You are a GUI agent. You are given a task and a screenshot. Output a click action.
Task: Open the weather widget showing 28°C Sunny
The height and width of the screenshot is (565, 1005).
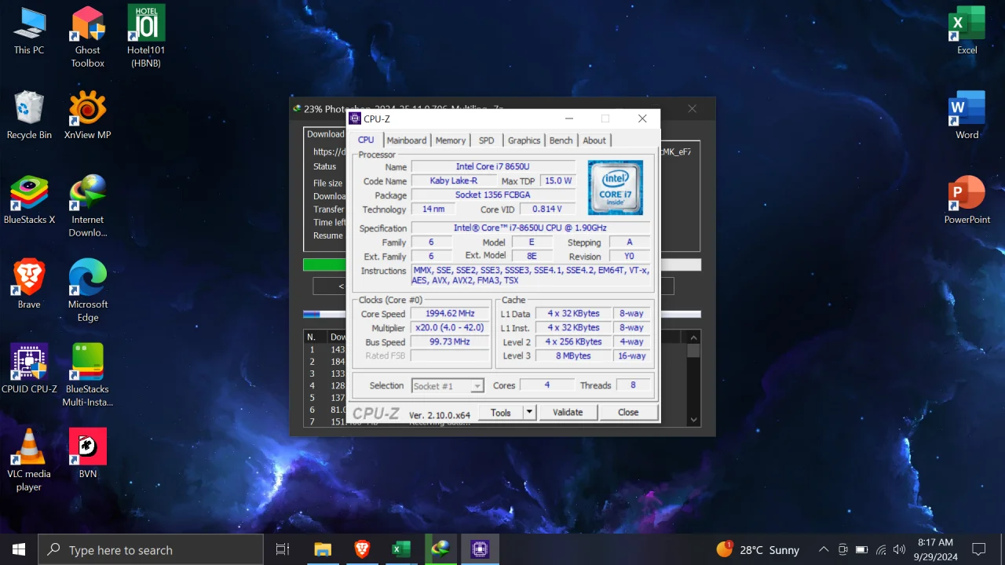[x=758, y=549]
